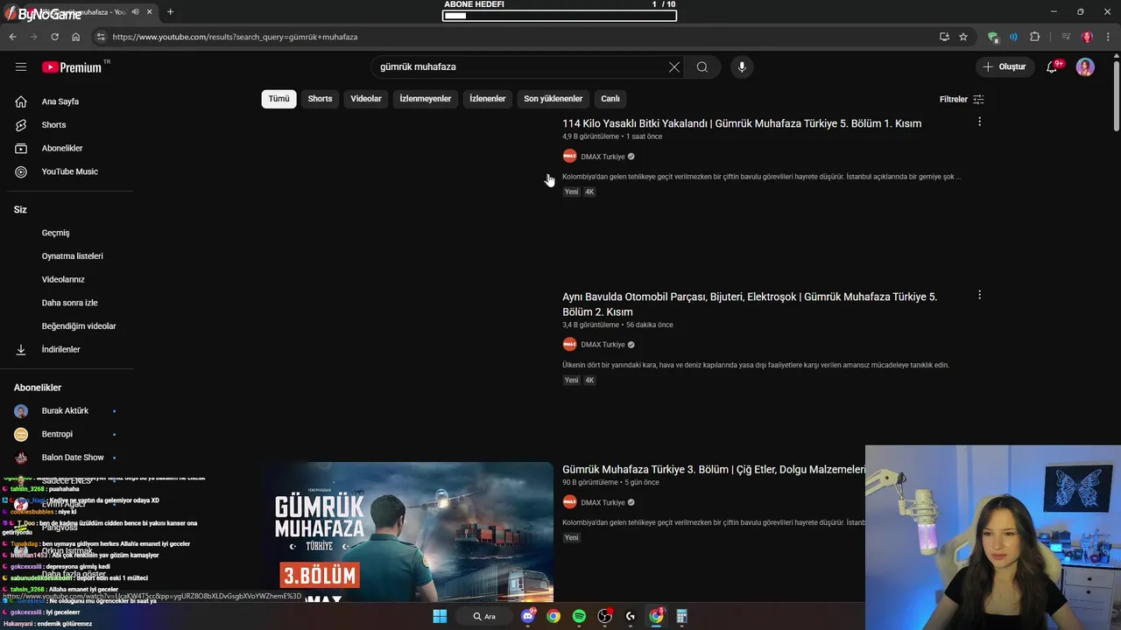1121x630 pixels.
Task: Start voice search with microphone icon
Action: pyautogui.click(x=742, y=66)
